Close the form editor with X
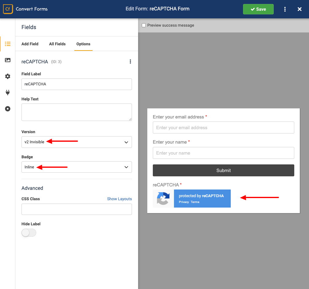 coord(299,9)
